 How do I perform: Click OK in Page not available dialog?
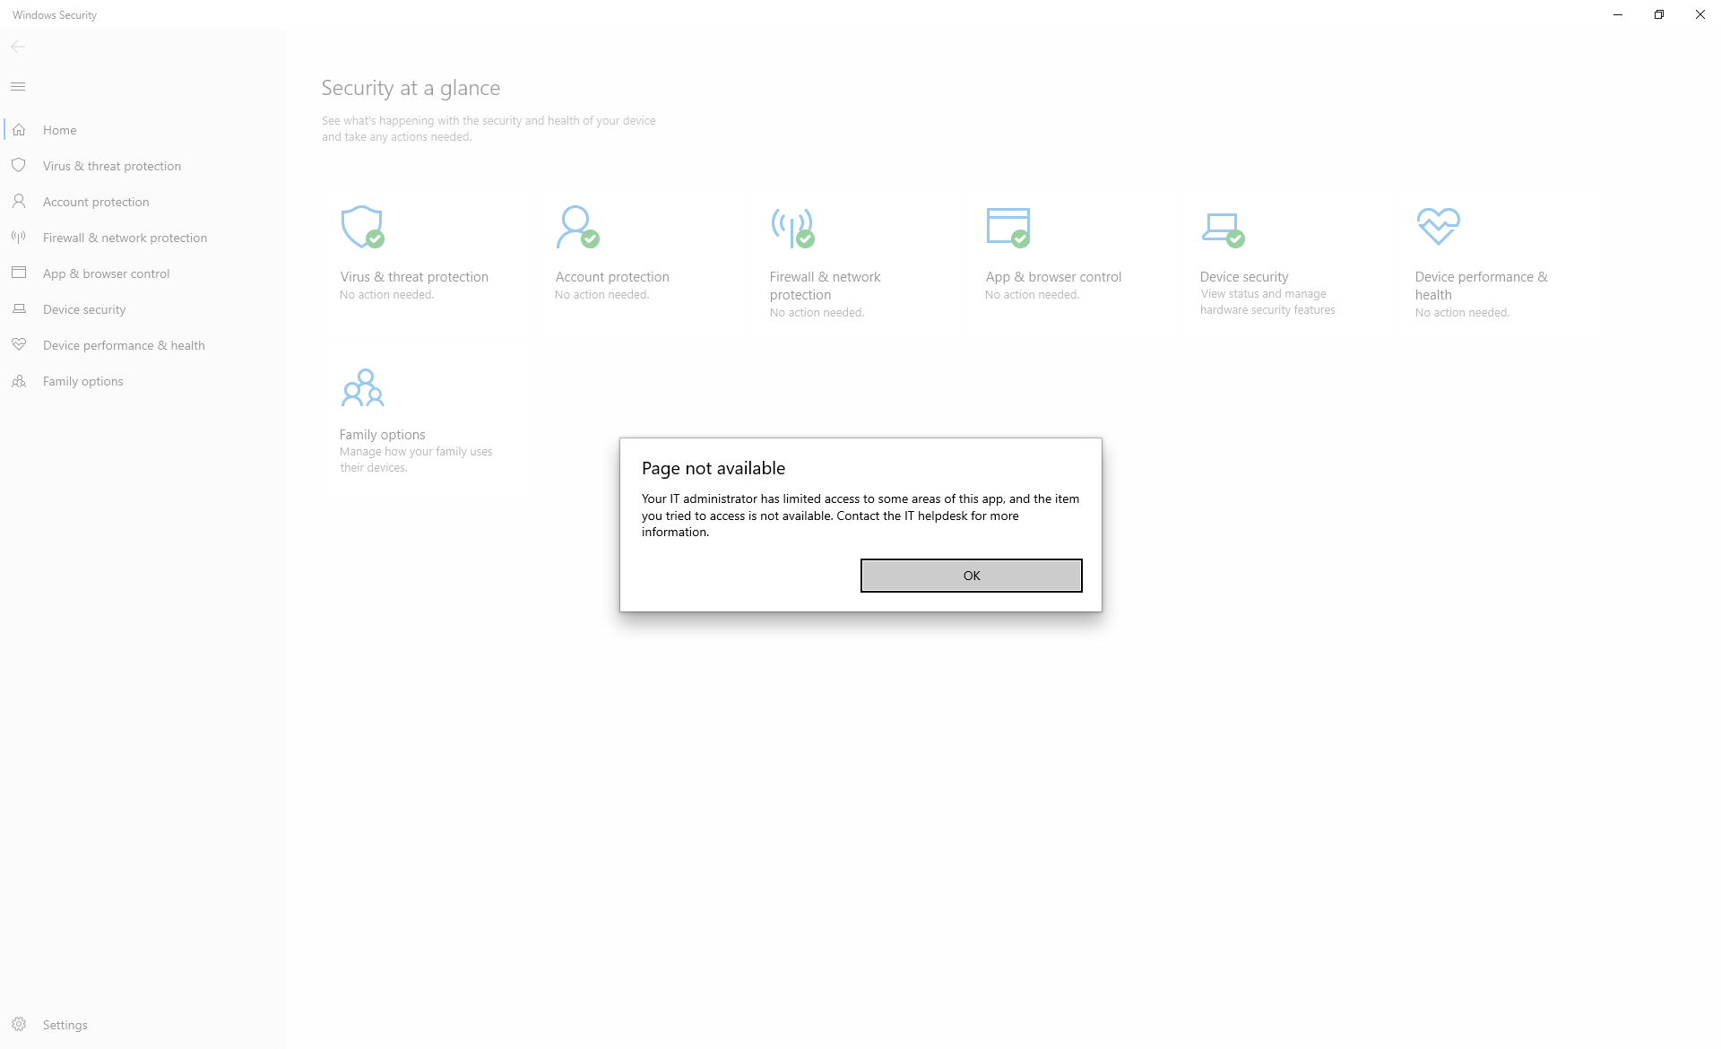pyautogui.click(x=971, y=576)
